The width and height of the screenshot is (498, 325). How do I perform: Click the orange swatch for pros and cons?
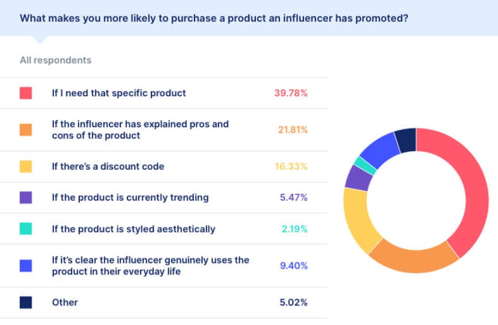[x=26, y=130]
